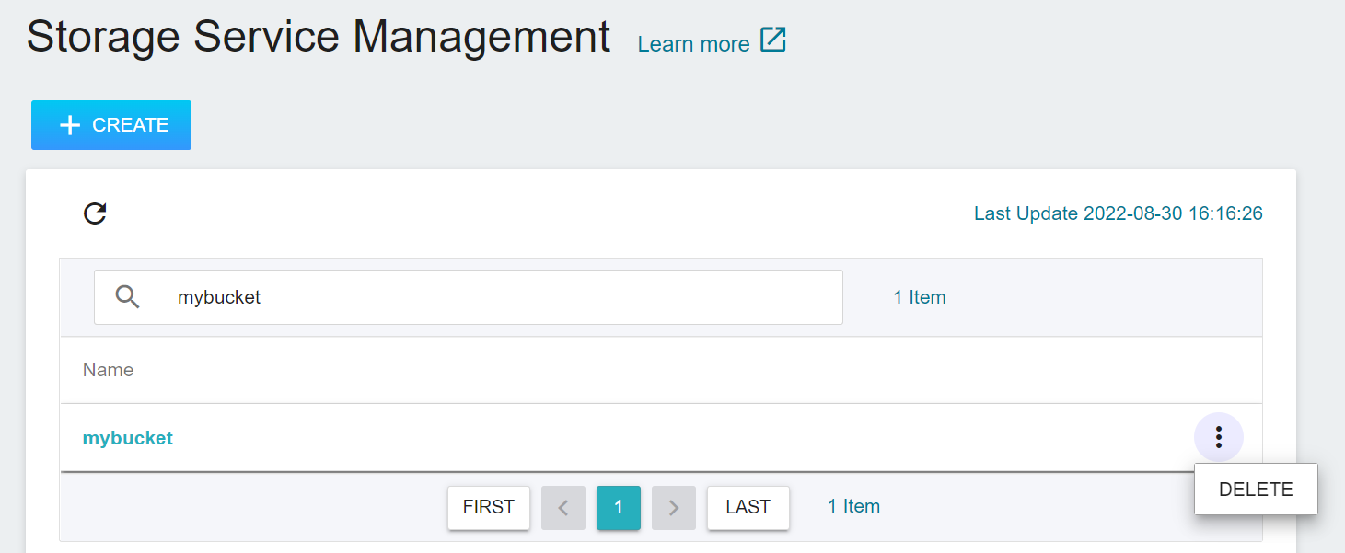Select DELETE from the popup menu
1345x553 pixels.
(1256, 490)
